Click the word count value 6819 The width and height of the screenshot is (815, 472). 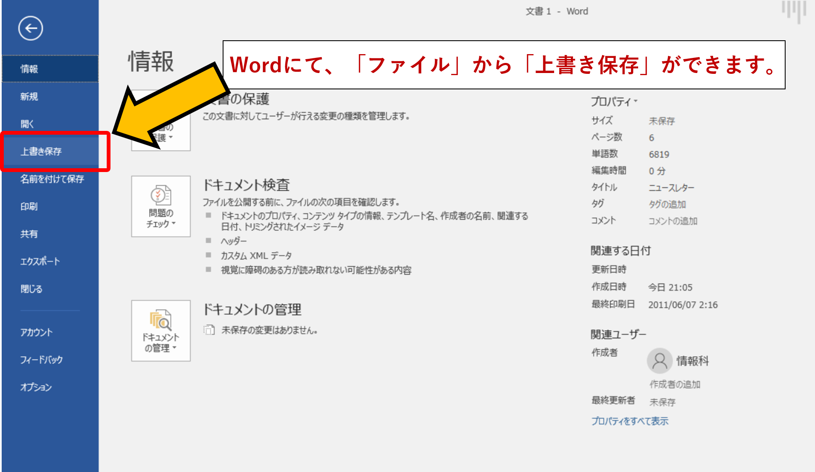[x=659, y=154]
